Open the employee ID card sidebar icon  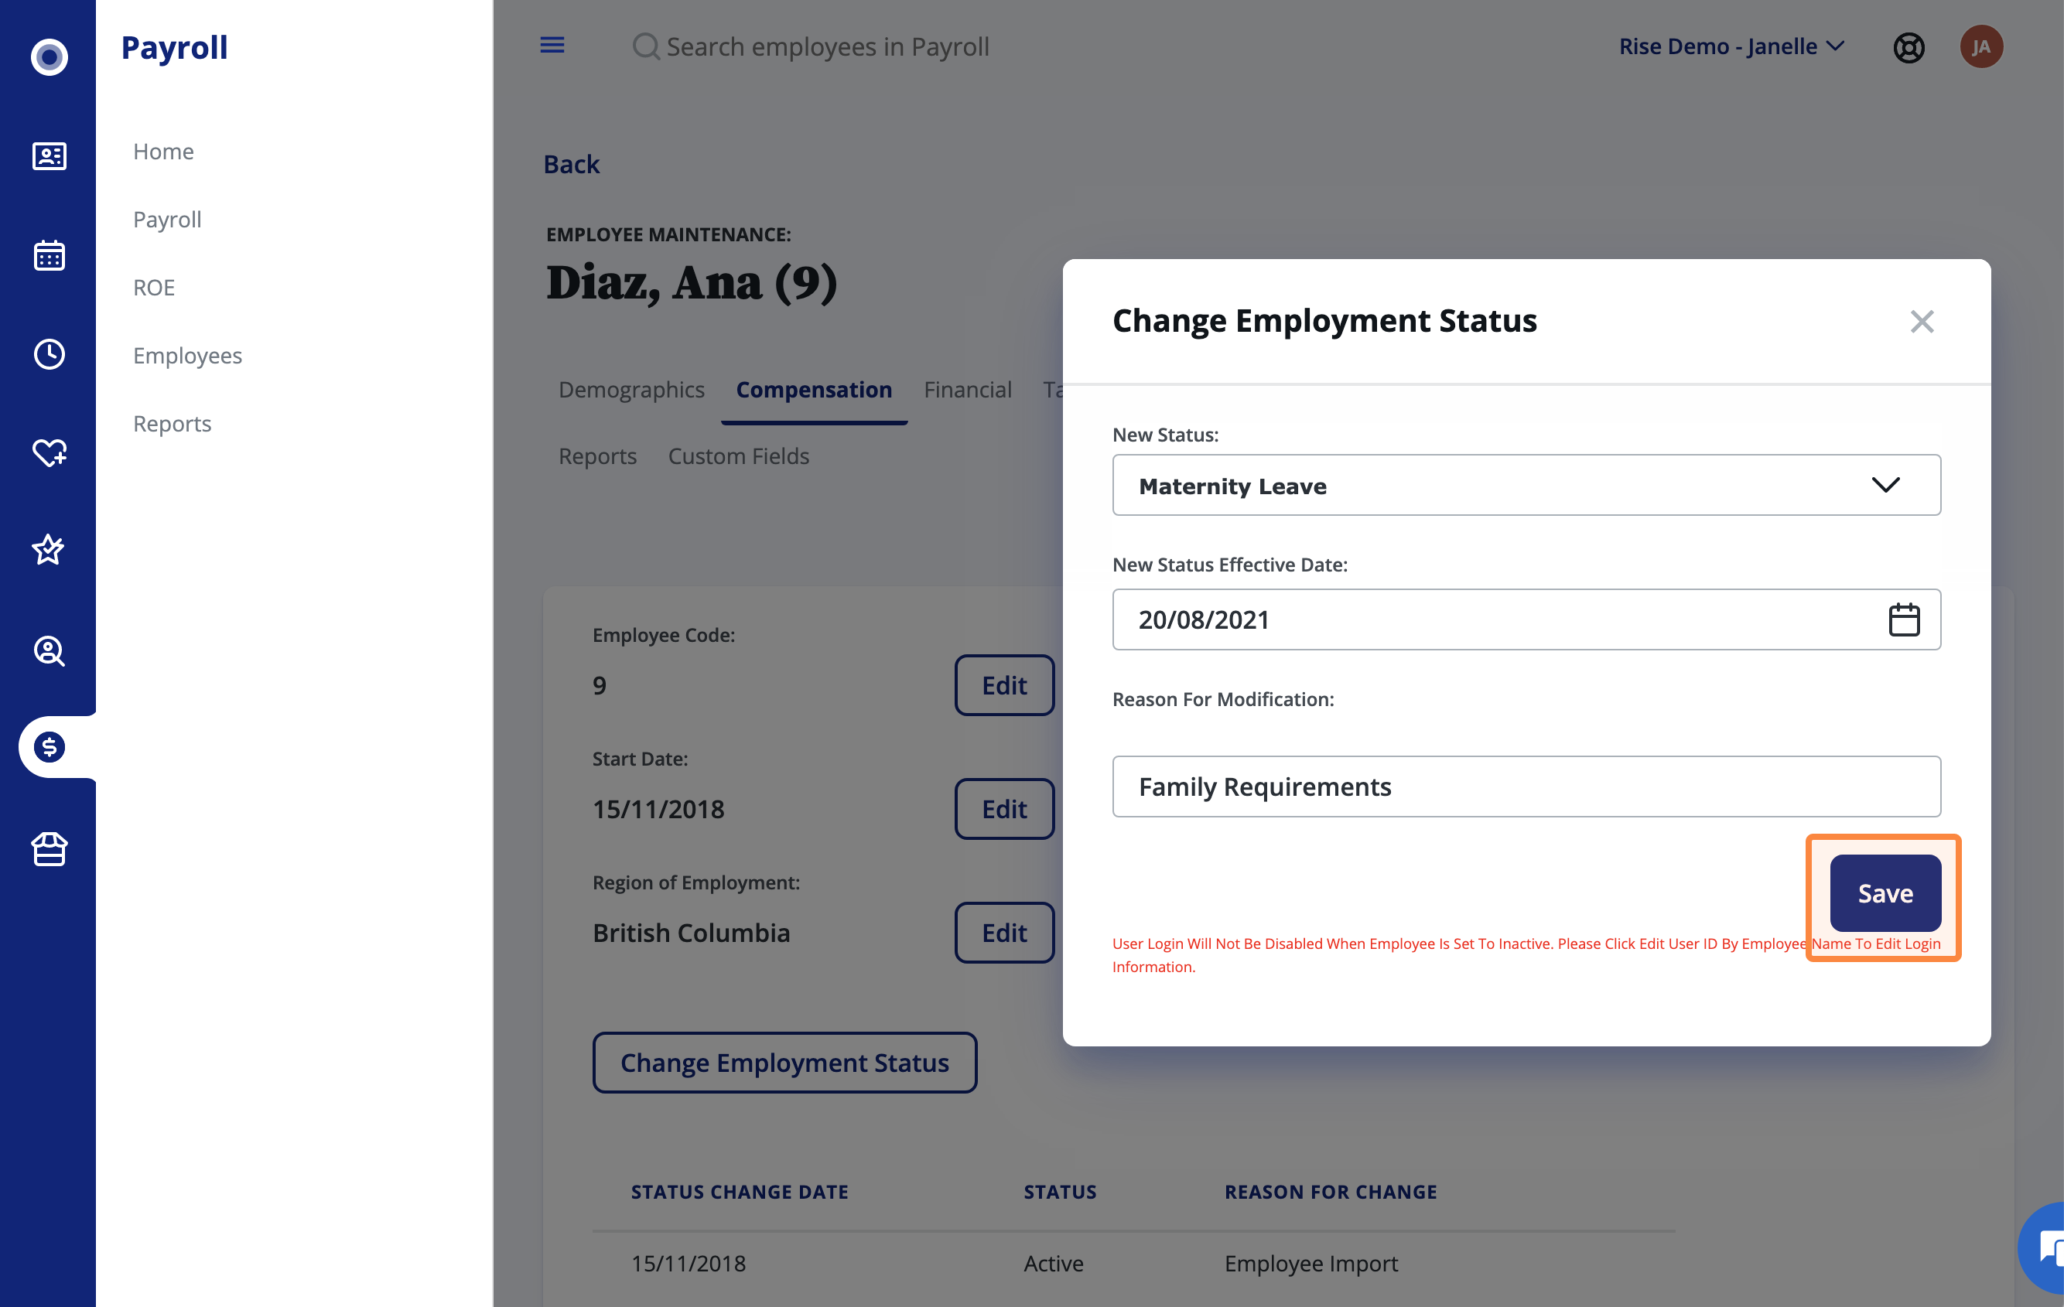point(49,156)
